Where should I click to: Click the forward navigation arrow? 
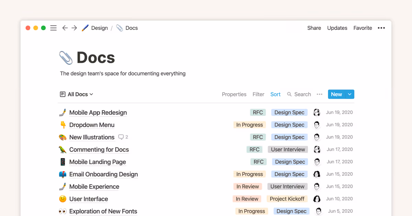(74, 28)
